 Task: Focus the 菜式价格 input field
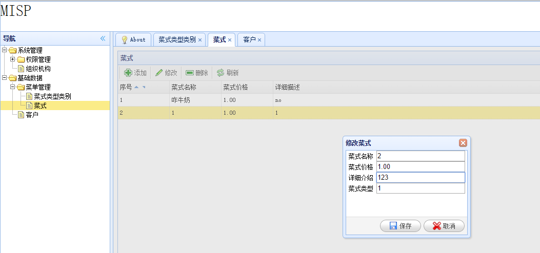click(x=421, y=167)
